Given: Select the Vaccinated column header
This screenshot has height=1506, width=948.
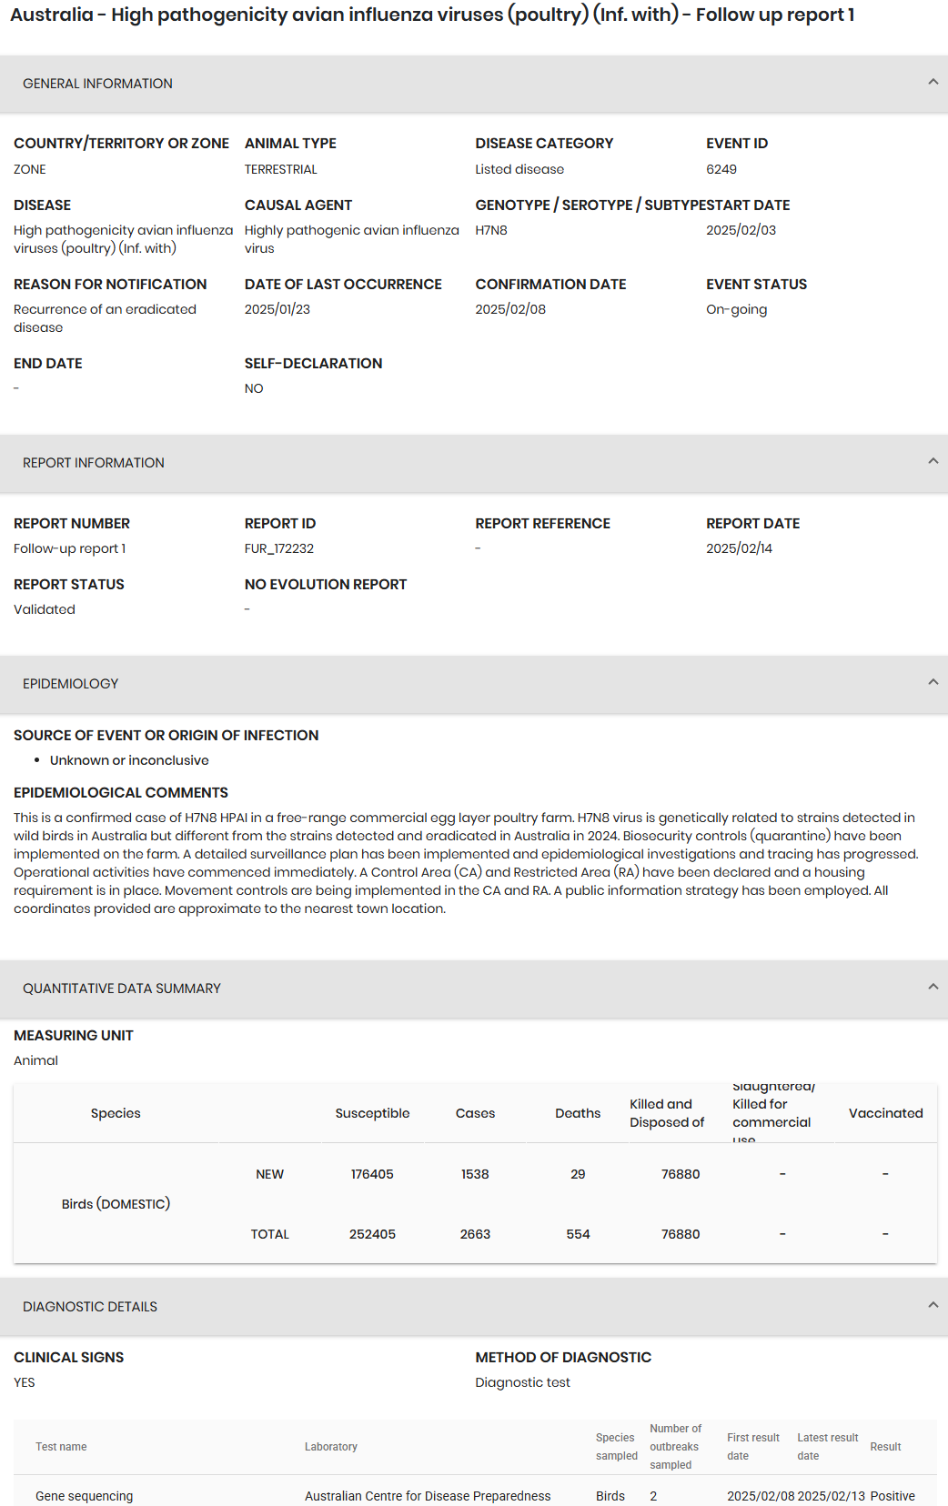Looking at the screenshot, I should pos(885,1113).
